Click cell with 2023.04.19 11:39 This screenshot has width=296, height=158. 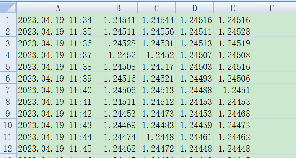58,78
